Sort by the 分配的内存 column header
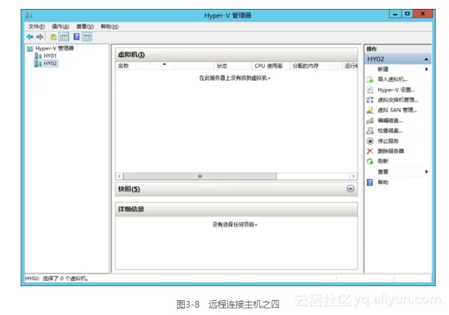The height and width of the screenshot is (315, 449). tap(316, 66)
